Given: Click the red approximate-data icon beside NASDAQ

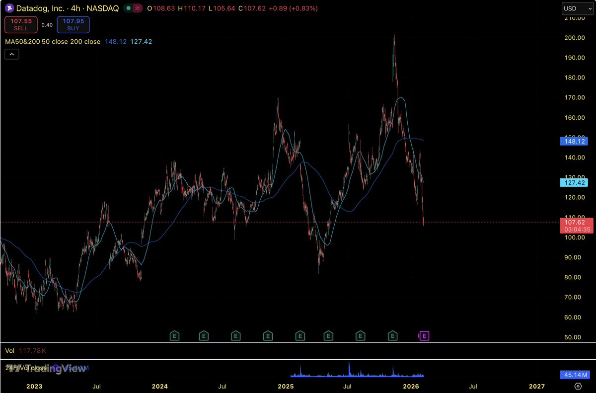Looking at the screenshot, I should 137,8.
